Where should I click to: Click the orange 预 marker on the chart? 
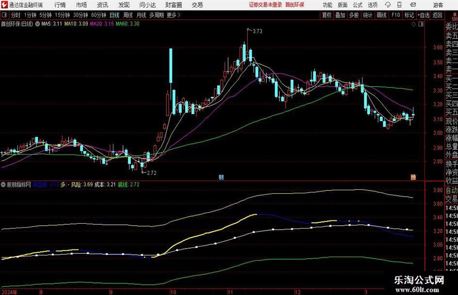[x=413, y=177]
